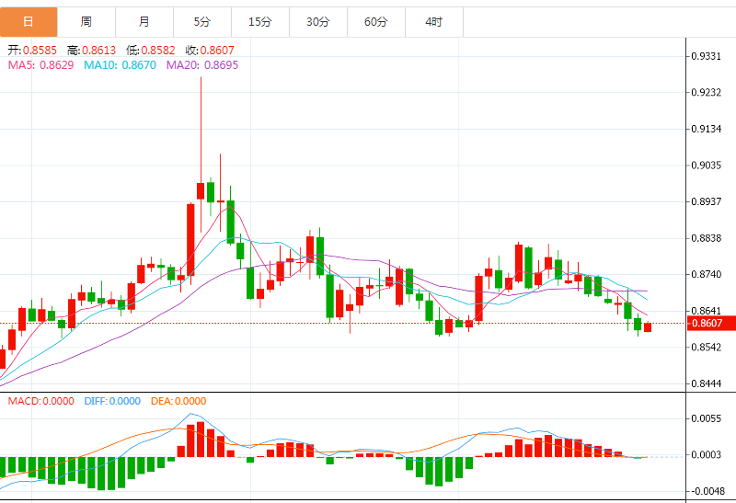Open the 5分 interval tab
The width and height of the screenshot is (736, 503).
202,21
